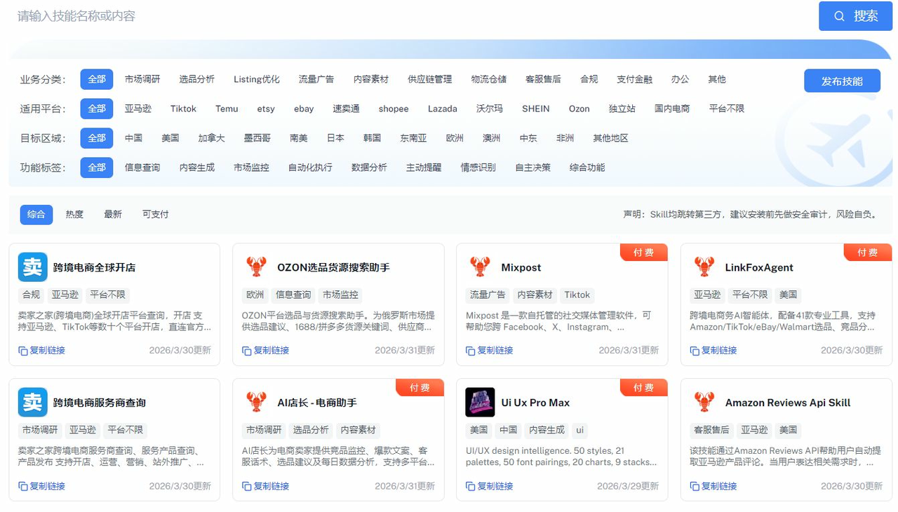Image resolution: width=898 pixels, height=512 pixels.
Task: Click the 发布技能 button
Action: [x=842, y=81]
